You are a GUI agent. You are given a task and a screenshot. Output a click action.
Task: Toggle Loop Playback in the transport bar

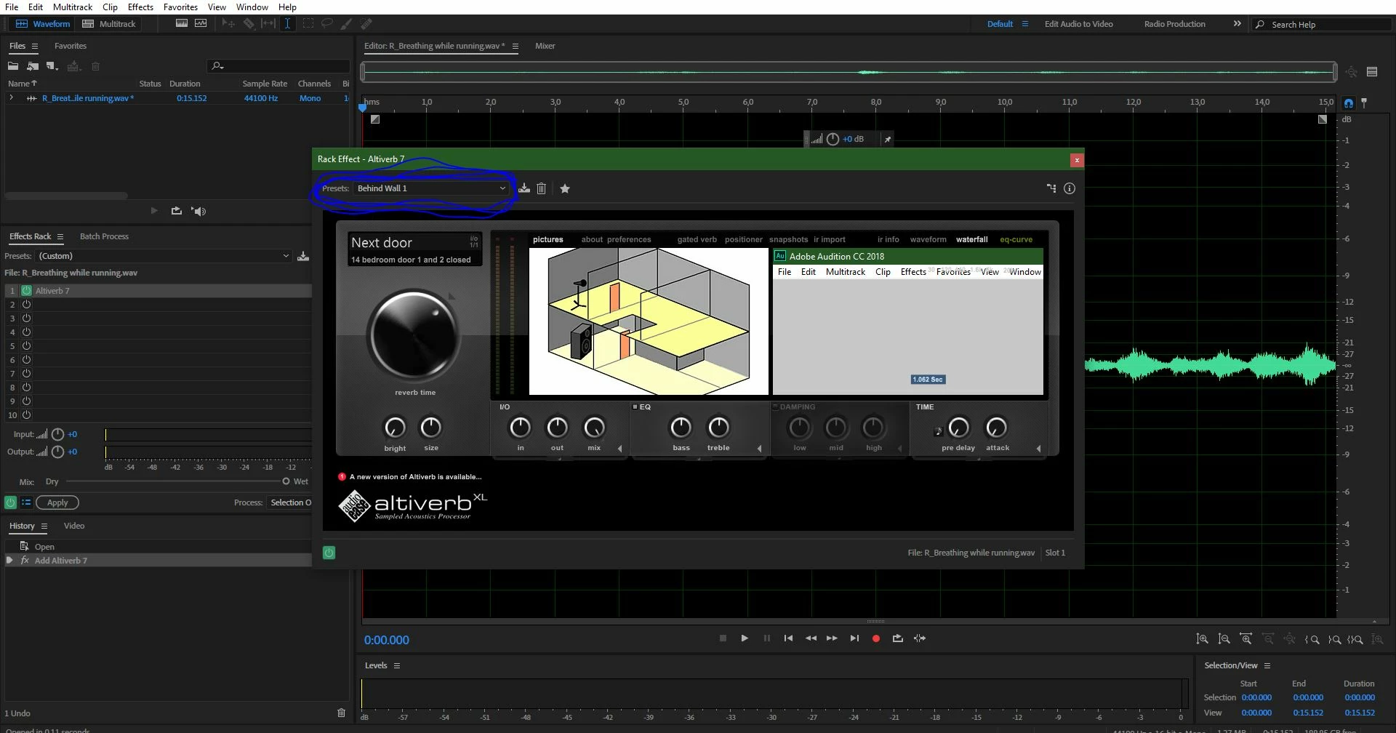click(x=898, y=638)
